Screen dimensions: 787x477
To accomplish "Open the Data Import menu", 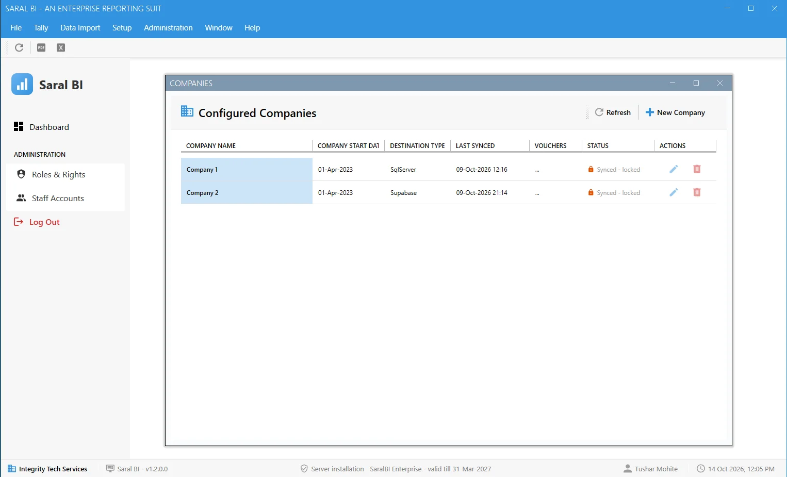I will pos(80,28).
